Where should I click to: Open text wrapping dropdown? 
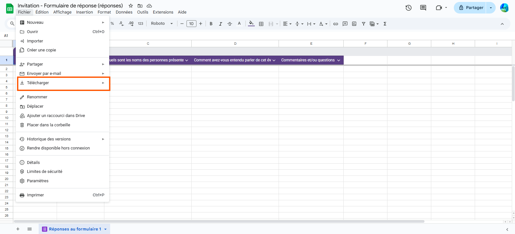tap(311, 23)
